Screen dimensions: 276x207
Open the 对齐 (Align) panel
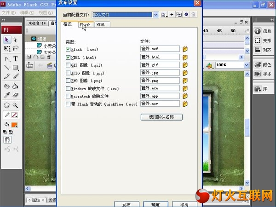pyautogui.click(x=263, y=50)
